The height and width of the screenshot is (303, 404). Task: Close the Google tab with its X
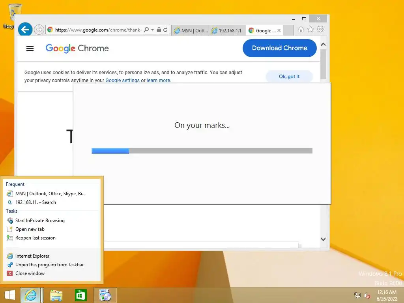[x=279, y=30]
